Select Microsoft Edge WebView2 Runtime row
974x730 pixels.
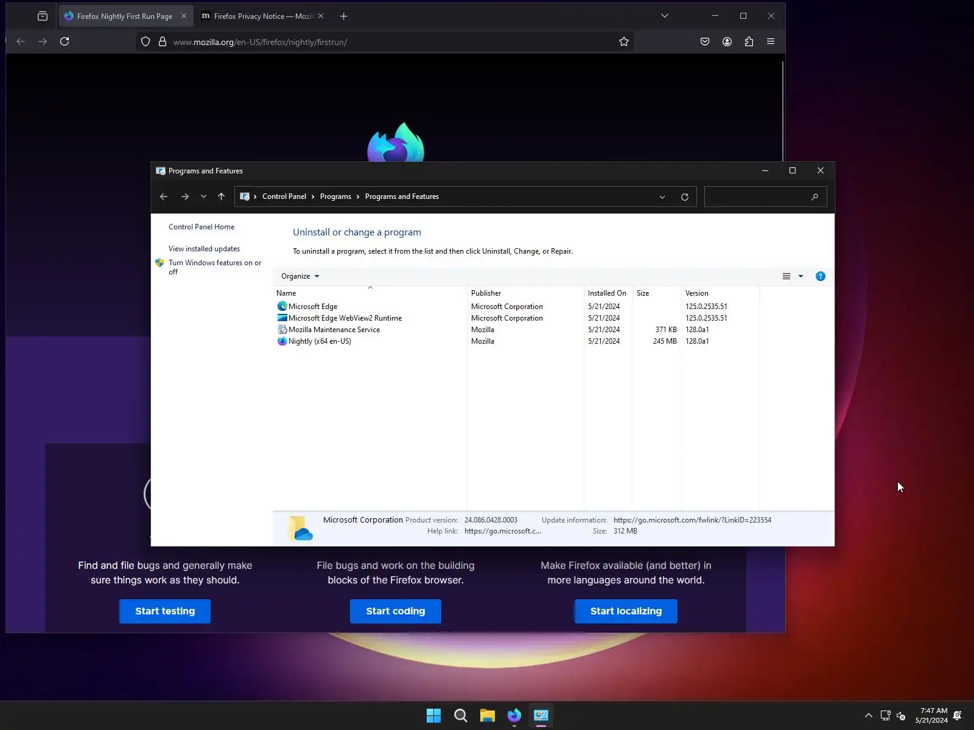pyautogui.click(x=517, y=318)
